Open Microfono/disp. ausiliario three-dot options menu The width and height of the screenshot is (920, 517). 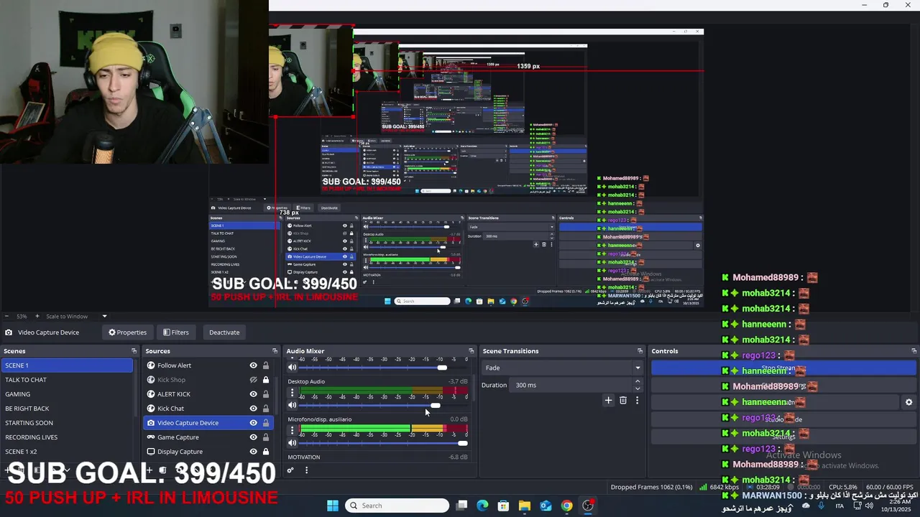click(x=292, y=430)
